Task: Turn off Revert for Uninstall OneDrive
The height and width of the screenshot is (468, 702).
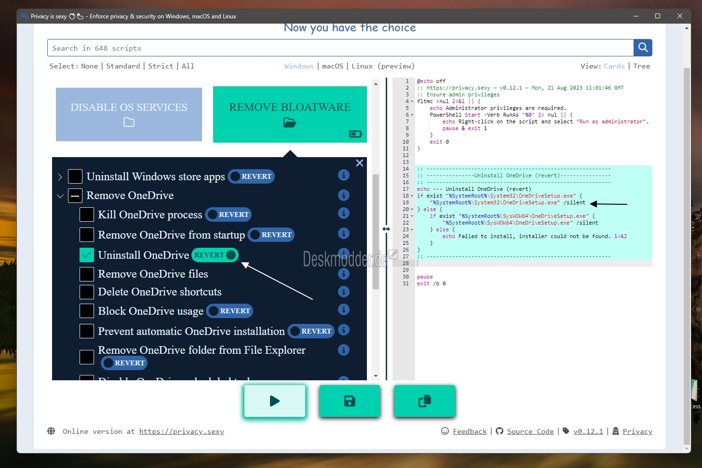Action: [215, 255]
